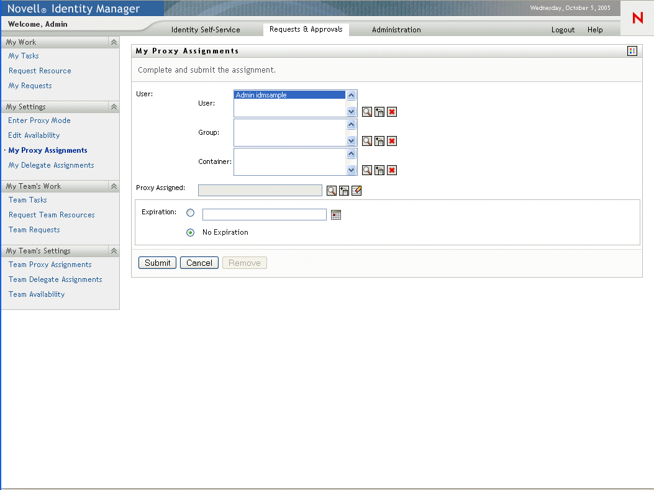Open My Requests link
Viewport: 654px width, 490px height.
[x=30, y=86]
